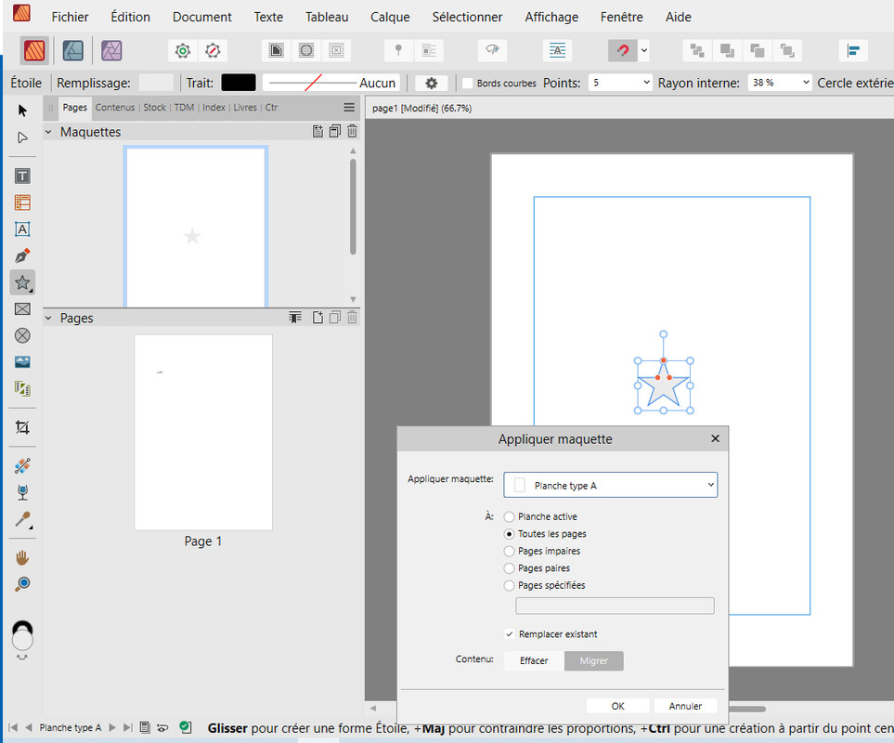Switch to the Designer persona
The image size is (894, 743).
pyautogui.click(x=73, y=50)
